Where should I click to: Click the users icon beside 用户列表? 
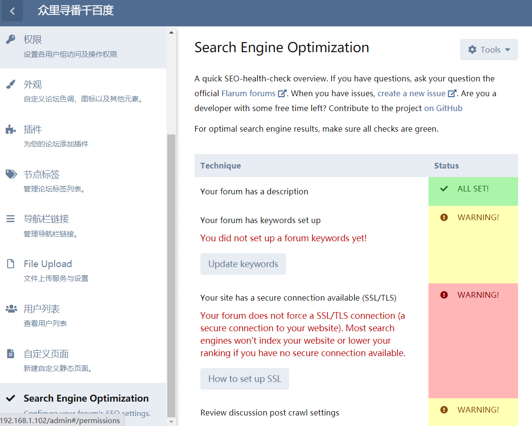[x=11, y=309]
